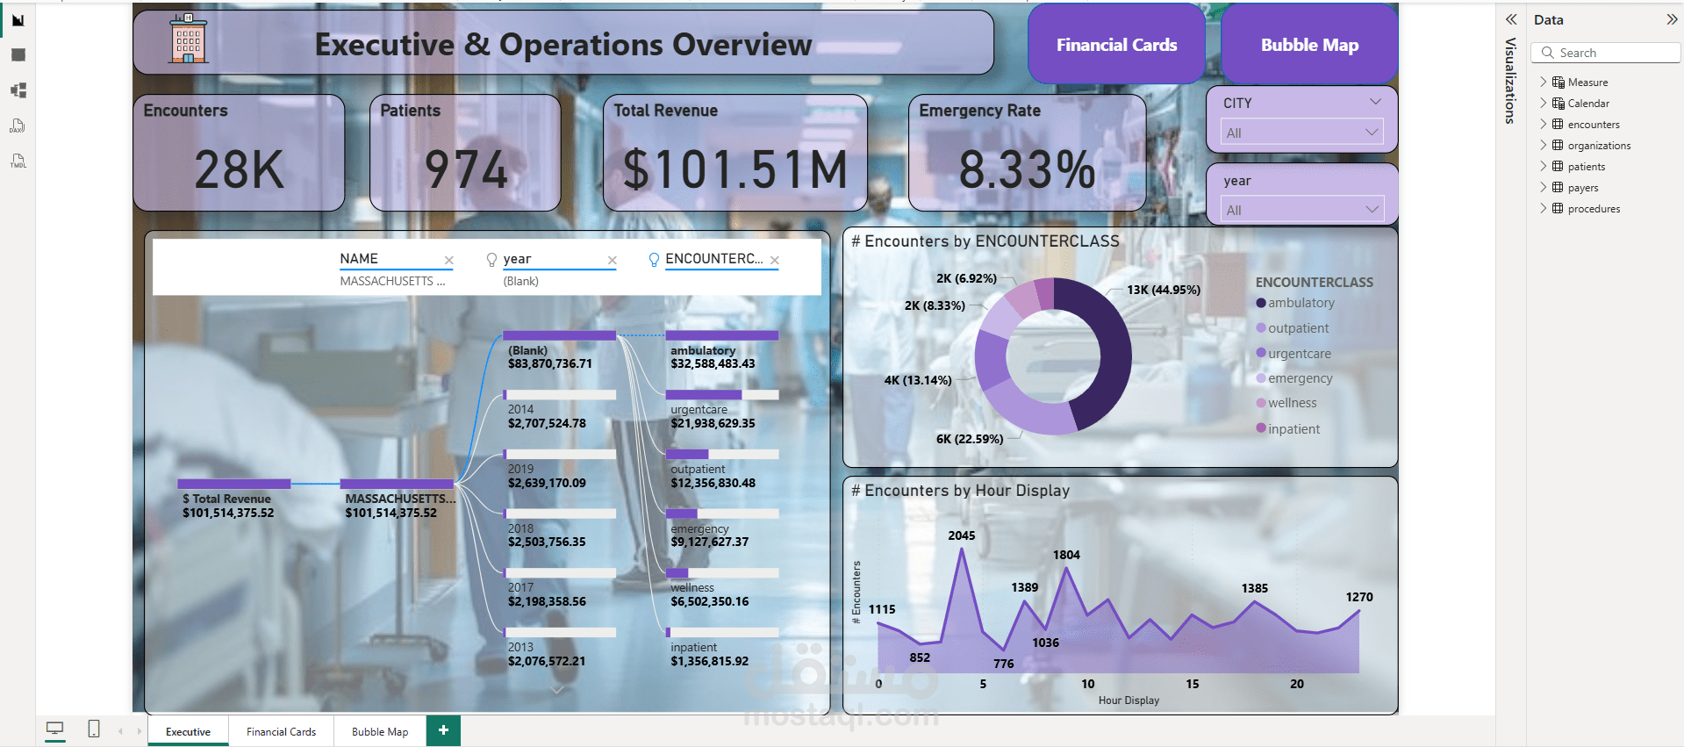Collapse the Data pane arrows
The width and height of the screenshot is (1684, 747).
(1671, 19)
